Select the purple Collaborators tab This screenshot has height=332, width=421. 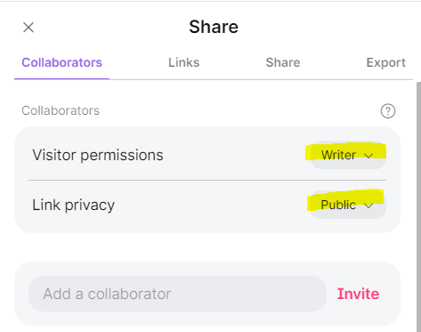(x=61, y=62)
